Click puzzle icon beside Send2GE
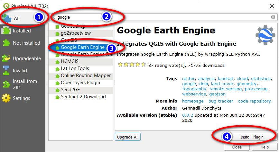 tap(57, 90)
